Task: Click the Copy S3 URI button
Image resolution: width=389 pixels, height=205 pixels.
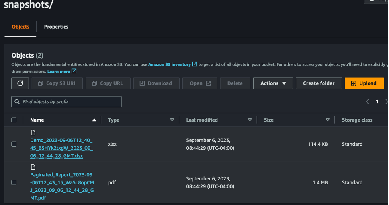Action: click(x=57, y=83)
